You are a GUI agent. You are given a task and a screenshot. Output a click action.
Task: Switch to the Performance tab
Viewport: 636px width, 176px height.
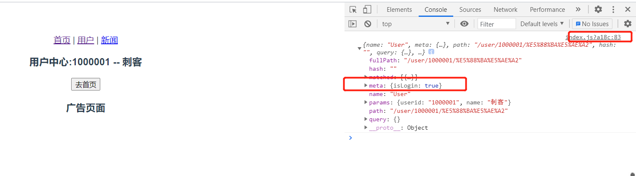pos(548,10)
